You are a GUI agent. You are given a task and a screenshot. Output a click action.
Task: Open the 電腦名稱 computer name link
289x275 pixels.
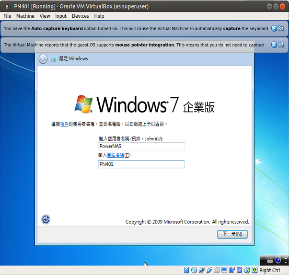pos(116,155)
